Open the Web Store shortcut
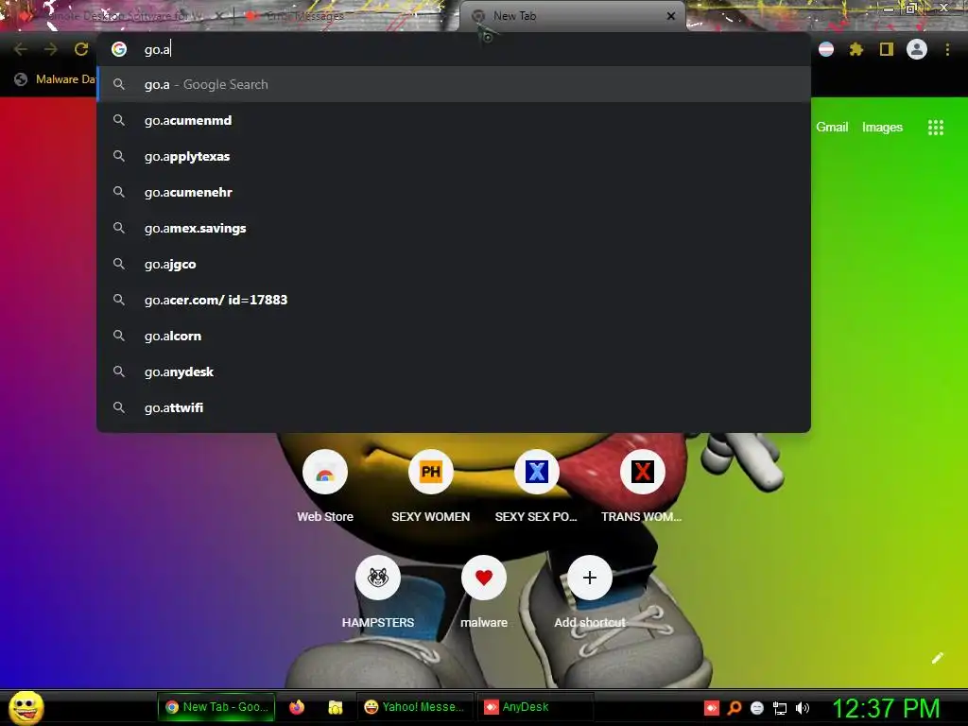The width and height of the screenshot is (968, 726). (325, 473)
